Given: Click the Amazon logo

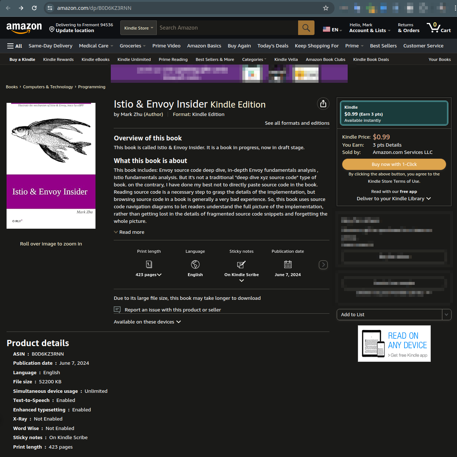Looking at the screenshot, I should click(x=24, y=28).
